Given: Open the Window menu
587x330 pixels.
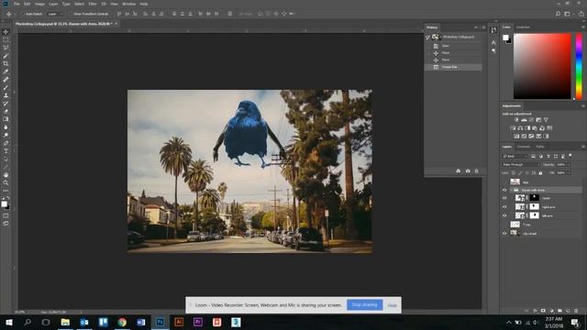Looking at the screenshot, I should tap(128, 4).
